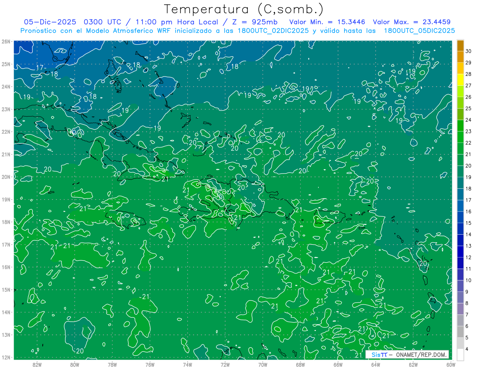This screenshot has width=479, height=370.
Task: Click the '80W' longitude label
Action: pyautogui.click(x=75, y=365)
